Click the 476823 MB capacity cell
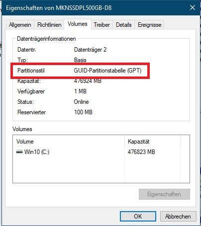201x226 pixels. click(141, 152)
